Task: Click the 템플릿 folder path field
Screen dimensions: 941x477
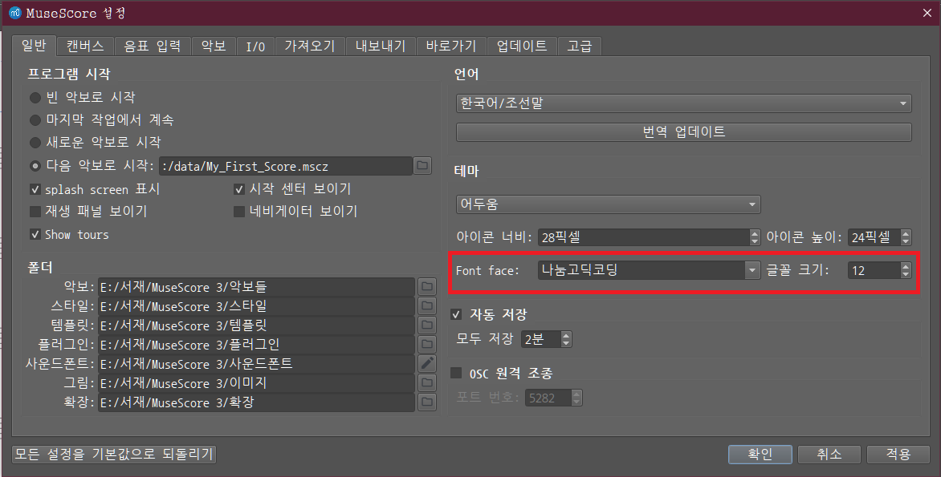Action: [x=256, y=325]
